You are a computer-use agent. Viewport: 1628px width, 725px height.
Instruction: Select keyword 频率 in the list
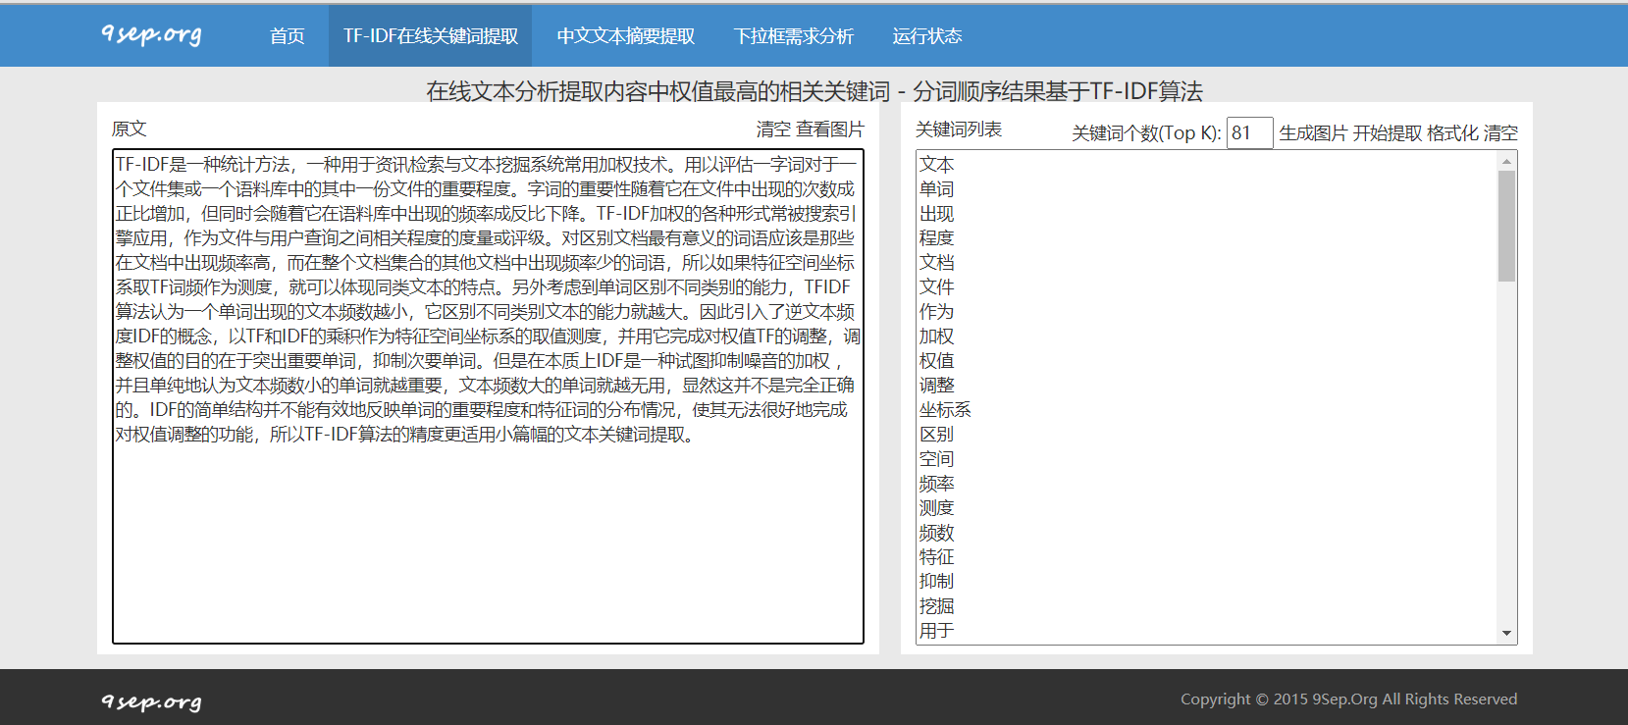point(936,484)
